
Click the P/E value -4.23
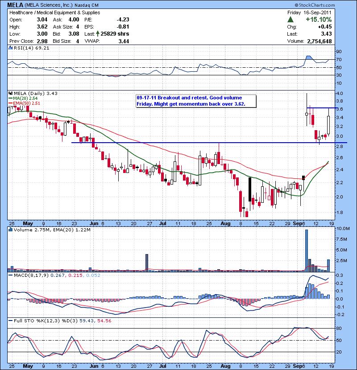click(123, 20)
